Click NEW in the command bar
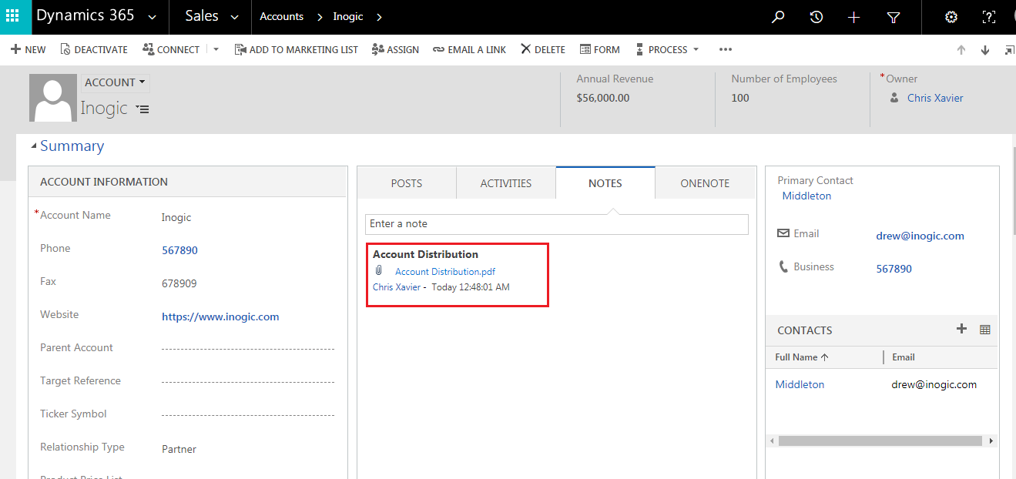 point(29,49)
